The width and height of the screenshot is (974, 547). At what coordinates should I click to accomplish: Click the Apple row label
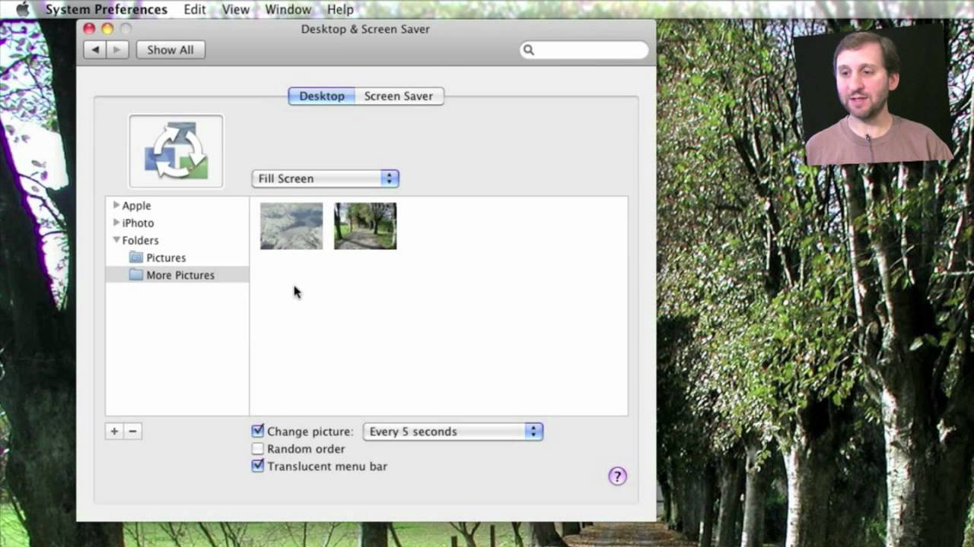tap(137, 205)
